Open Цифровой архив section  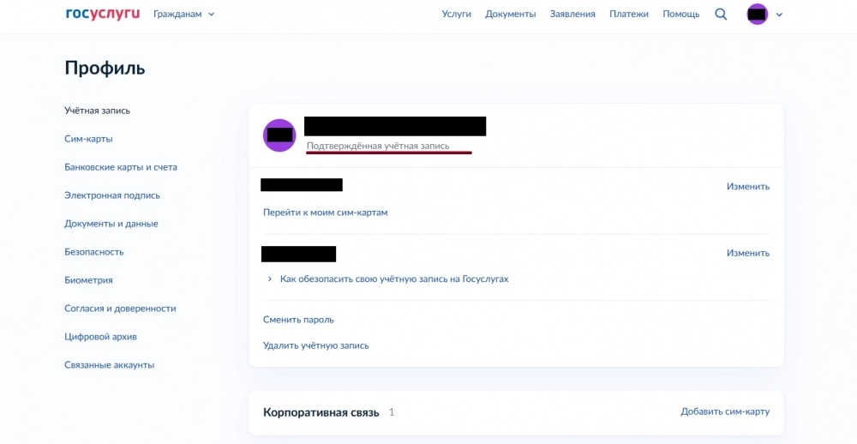point(100,337)
